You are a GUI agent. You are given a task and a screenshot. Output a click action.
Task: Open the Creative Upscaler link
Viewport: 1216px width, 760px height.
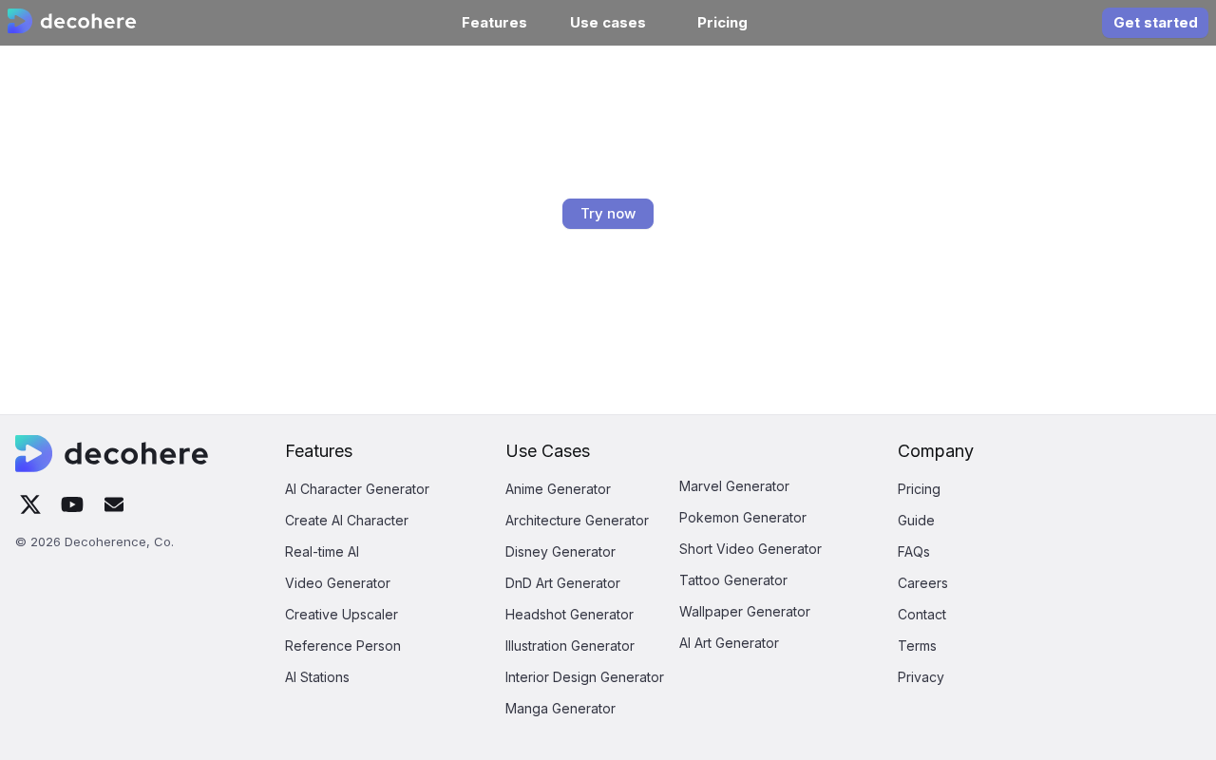(341, 615)
